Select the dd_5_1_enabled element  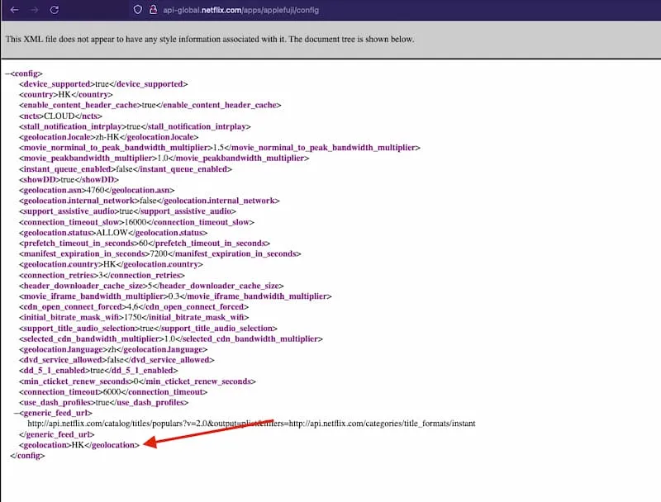pyautogui.click(x=78, y=370)
